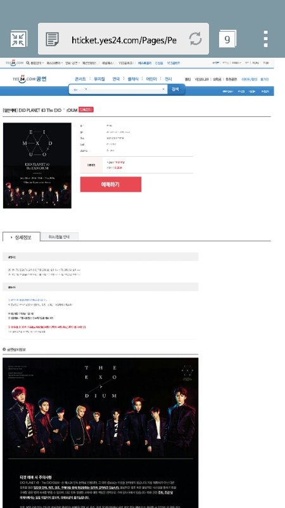Select the 콘서트 category menu
Viewport: 285px width, 508px height.
80,79
